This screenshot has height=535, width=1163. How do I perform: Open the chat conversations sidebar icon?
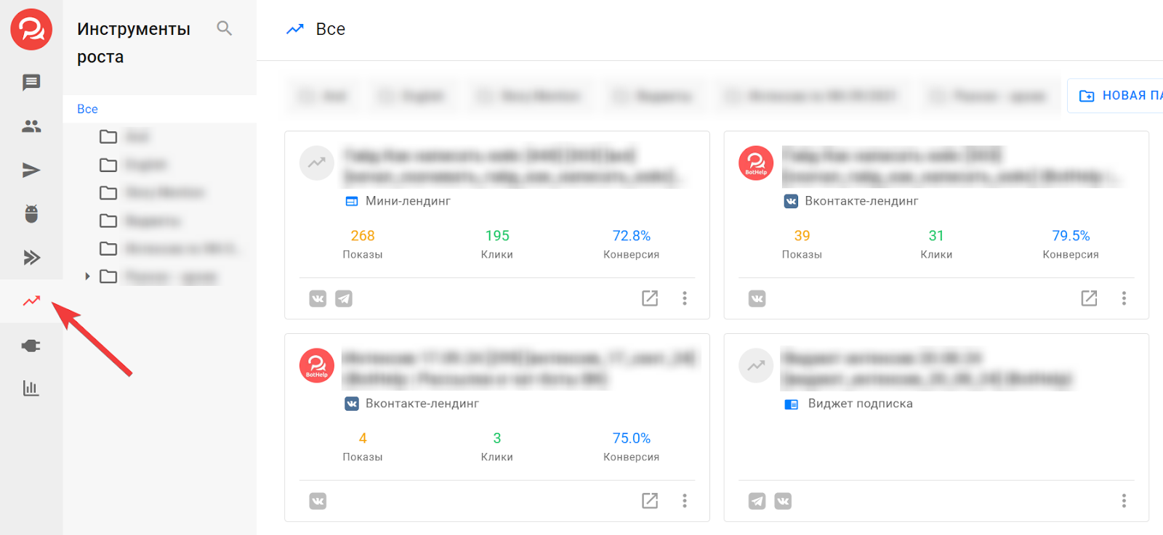[x=31, y=83]
